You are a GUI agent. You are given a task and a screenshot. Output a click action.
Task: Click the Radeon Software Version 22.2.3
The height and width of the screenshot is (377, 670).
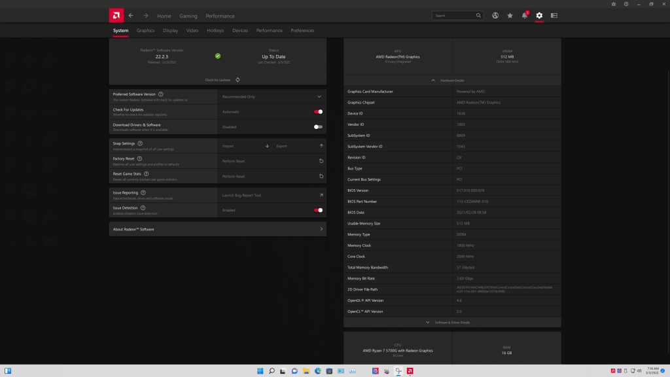point(162,56)
